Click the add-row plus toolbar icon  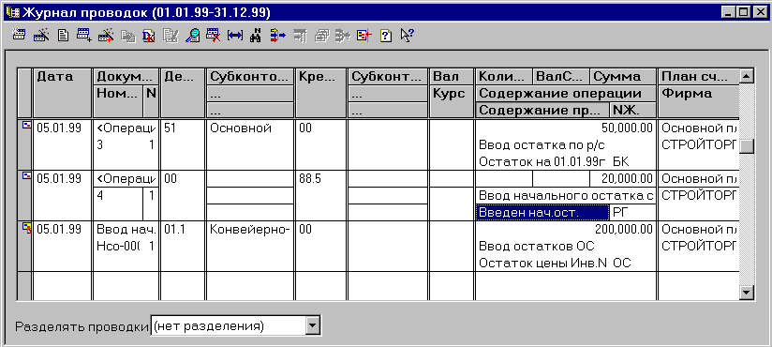pos(84,36)
